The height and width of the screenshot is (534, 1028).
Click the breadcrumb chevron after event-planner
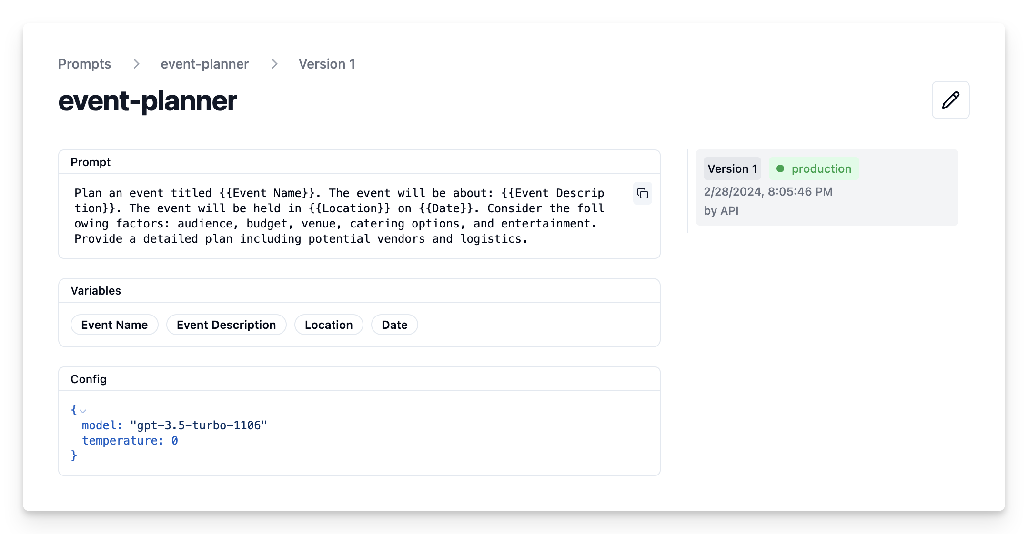click(x=274, y=64)
